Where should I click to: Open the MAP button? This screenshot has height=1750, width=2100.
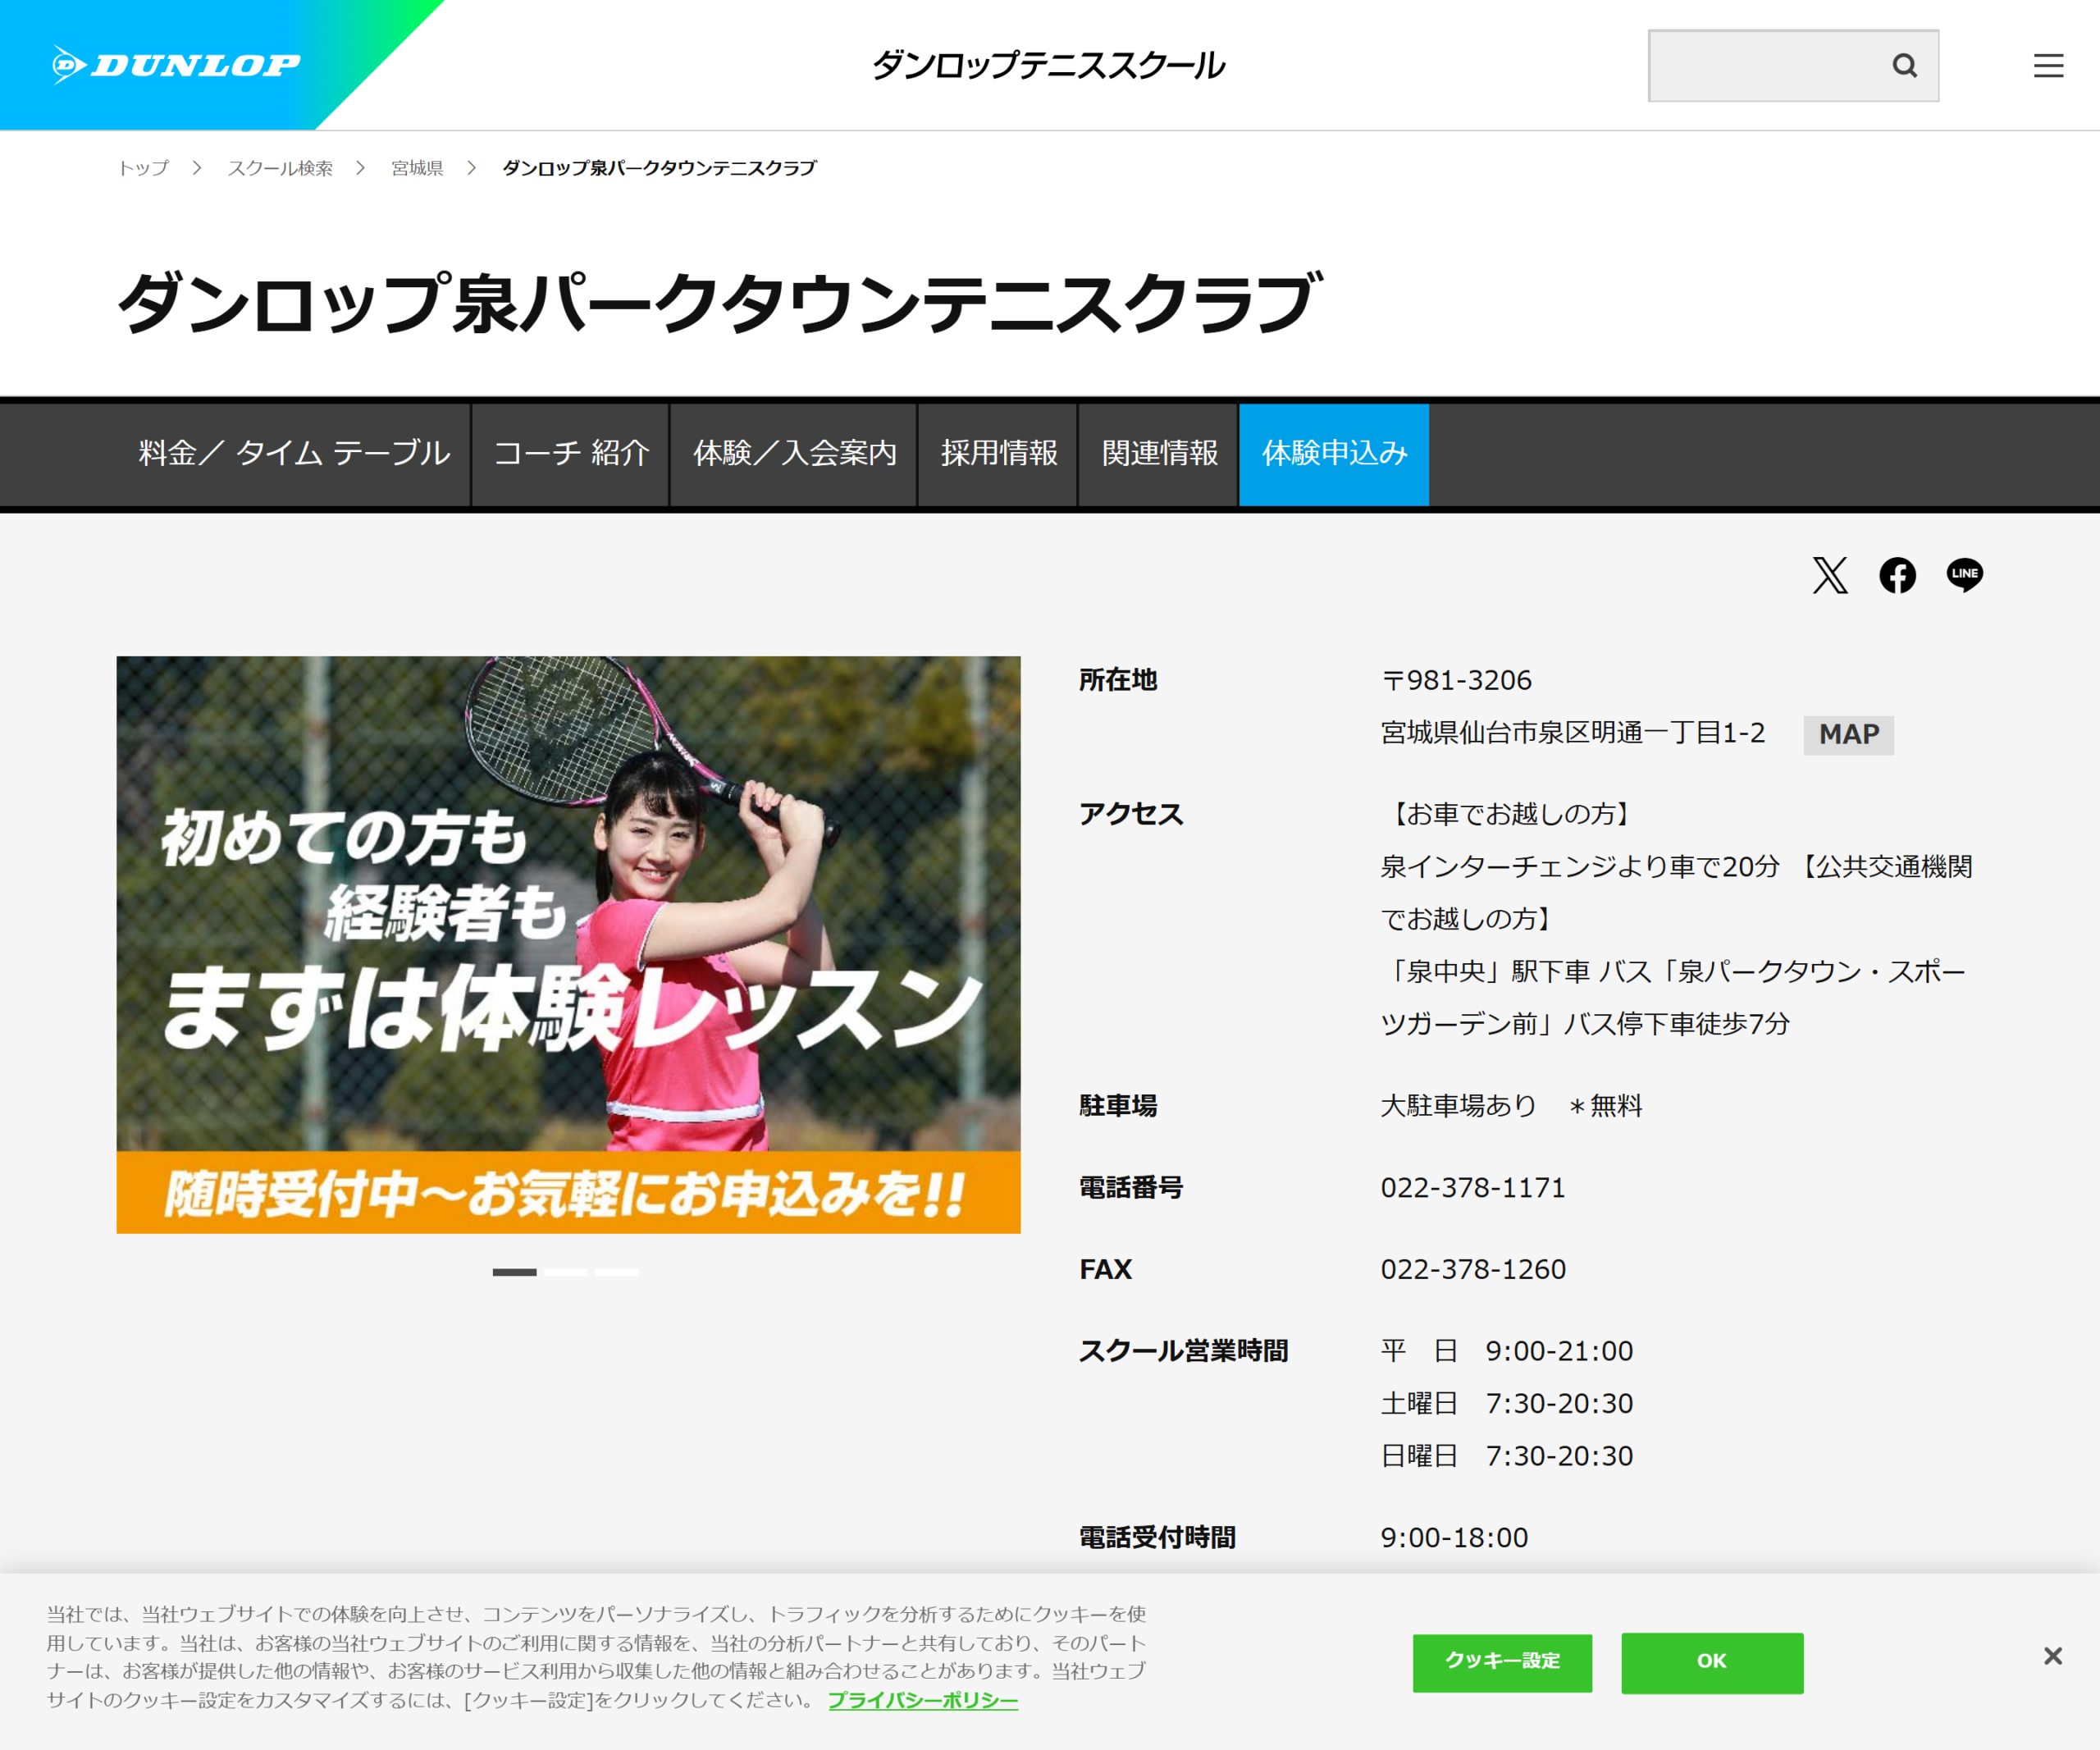click(1848, 735)
